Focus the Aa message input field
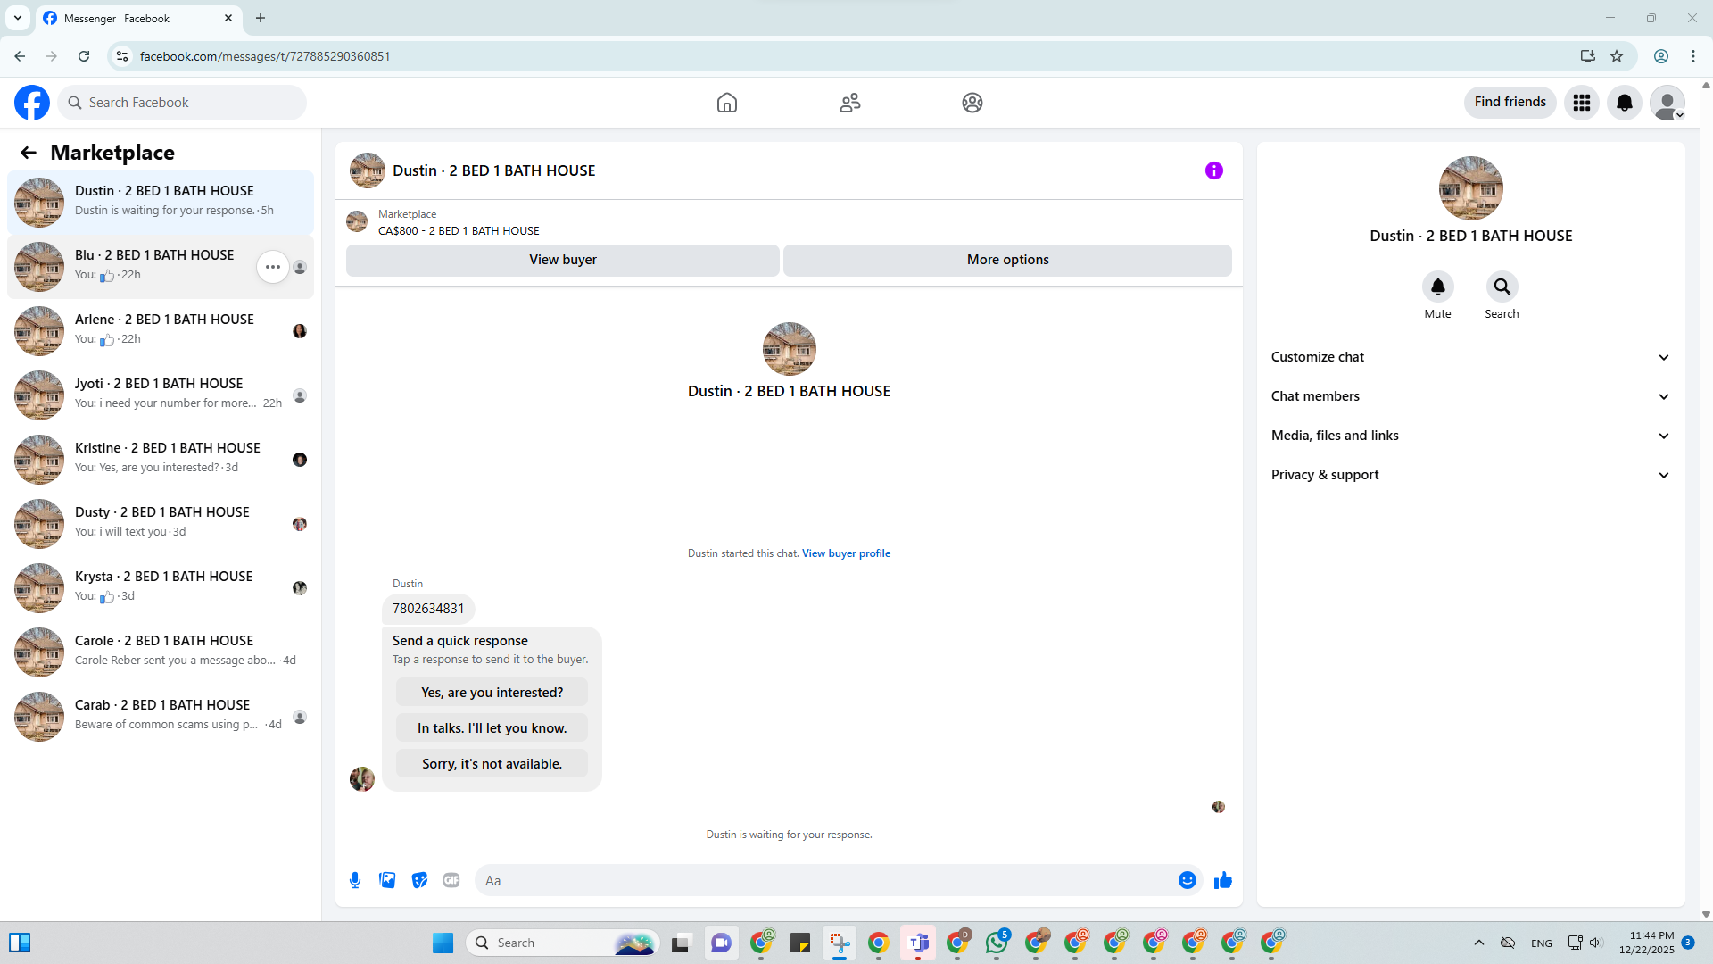The height and width of the screenshot is (964, 1713). point(821,880)
